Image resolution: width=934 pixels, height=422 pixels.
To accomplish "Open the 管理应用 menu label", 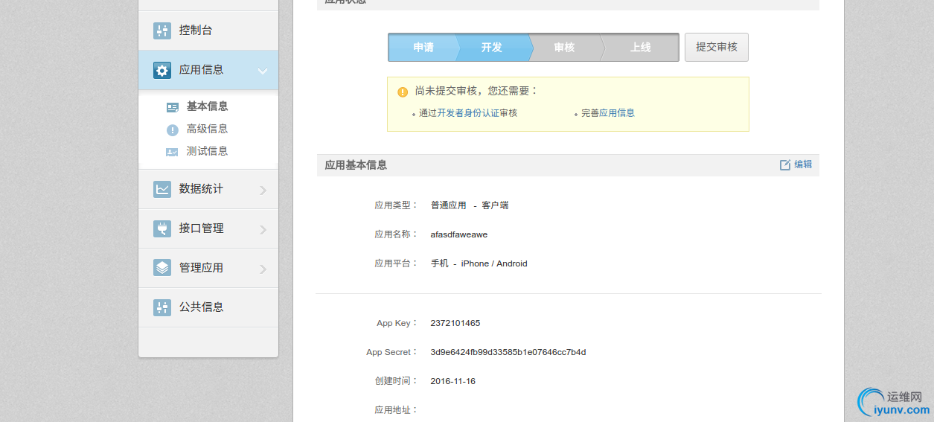I will pos(201,268).
